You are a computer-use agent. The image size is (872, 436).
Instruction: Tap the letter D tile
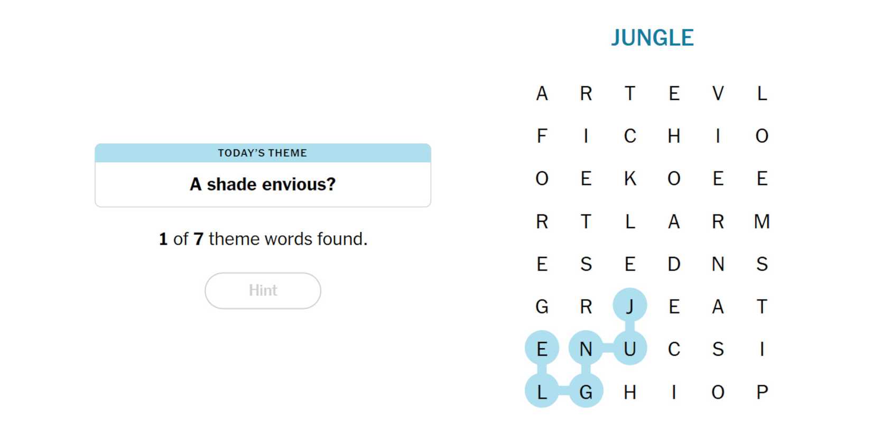click(x=674, y=264)
